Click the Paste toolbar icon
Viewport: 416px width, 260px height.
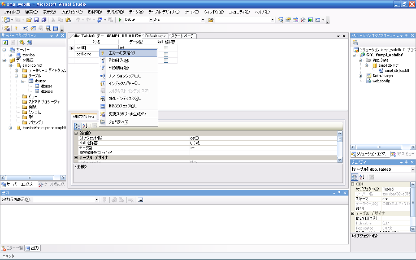coord(68,20)
